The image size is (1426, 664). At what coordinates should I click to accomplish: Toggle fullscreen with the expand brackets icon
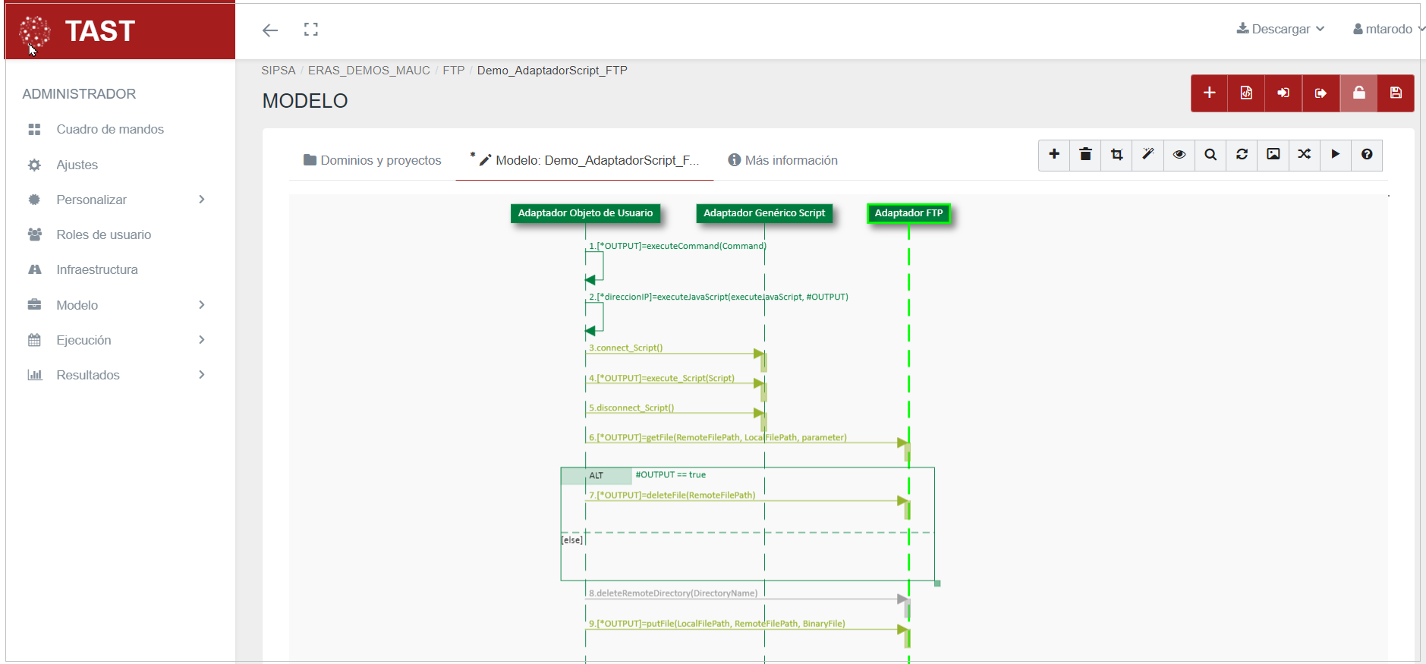click(311, 30)
